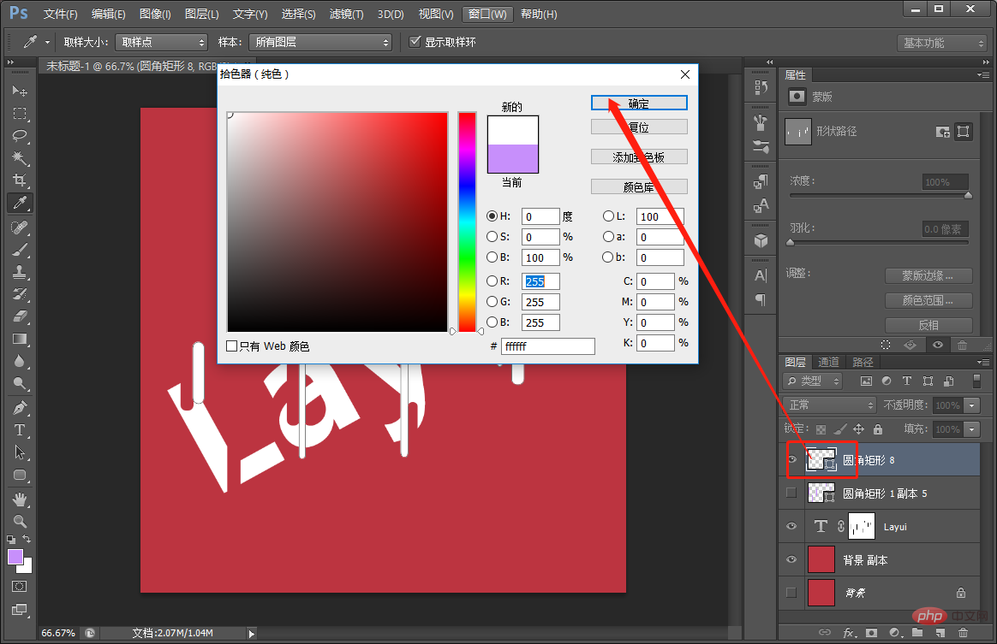Toggle Quick Mask mode icon

(x=20, y=586)
